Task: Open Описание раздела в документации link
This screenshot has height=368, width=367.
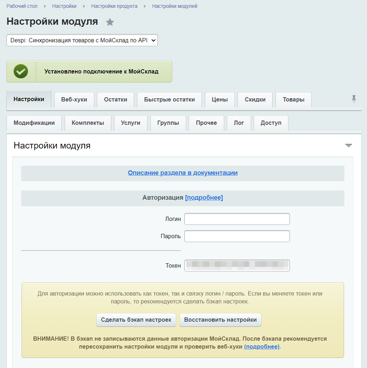Action: click(x=183, y=173)
